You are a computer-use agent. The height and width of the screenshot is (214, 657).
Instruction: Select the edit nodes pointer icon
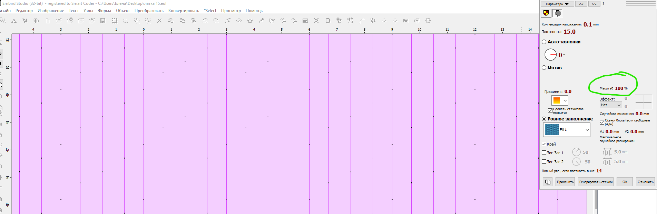point(228,21)
